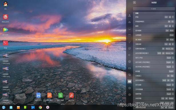Open the Control Center gear in dock
The image size is (176, 110).
(48, 107)
